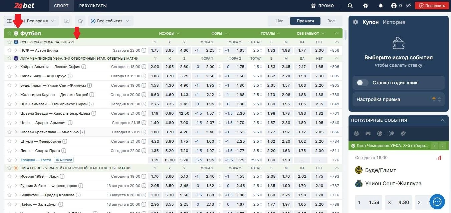The width and height of the screenshot is (451, 213).
Task: Click the Пополнить deposit button
Action: coord(432,6)
